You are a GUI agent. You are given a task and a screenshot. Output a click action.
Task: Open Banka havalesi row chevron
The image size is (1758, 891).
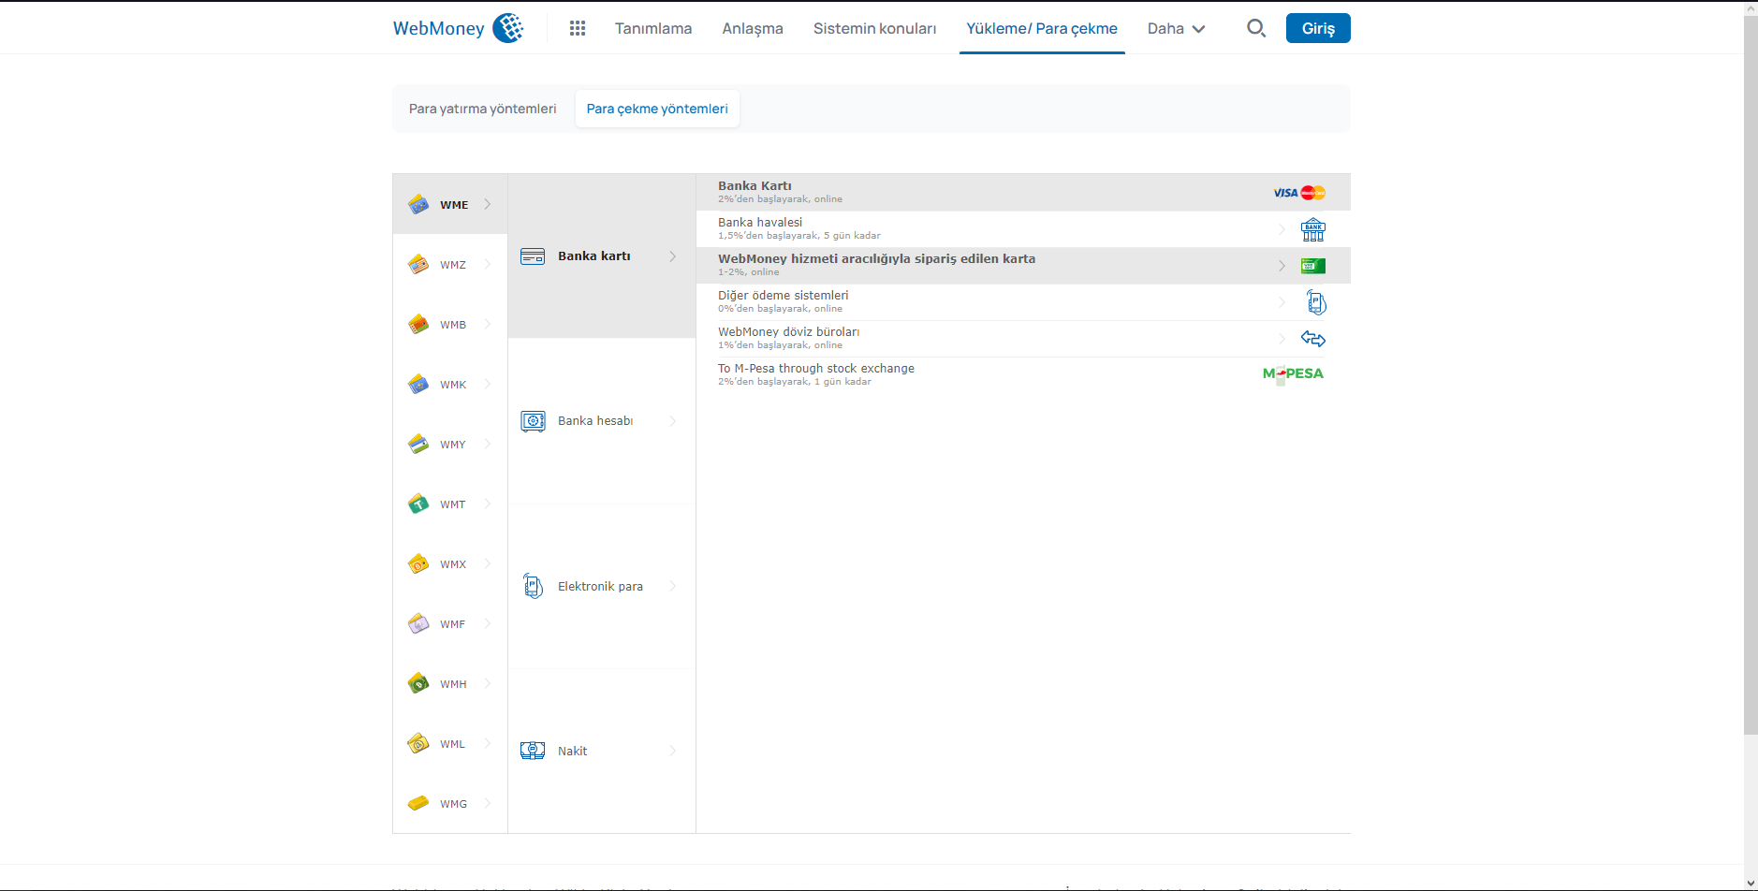tap(1282, 229)
